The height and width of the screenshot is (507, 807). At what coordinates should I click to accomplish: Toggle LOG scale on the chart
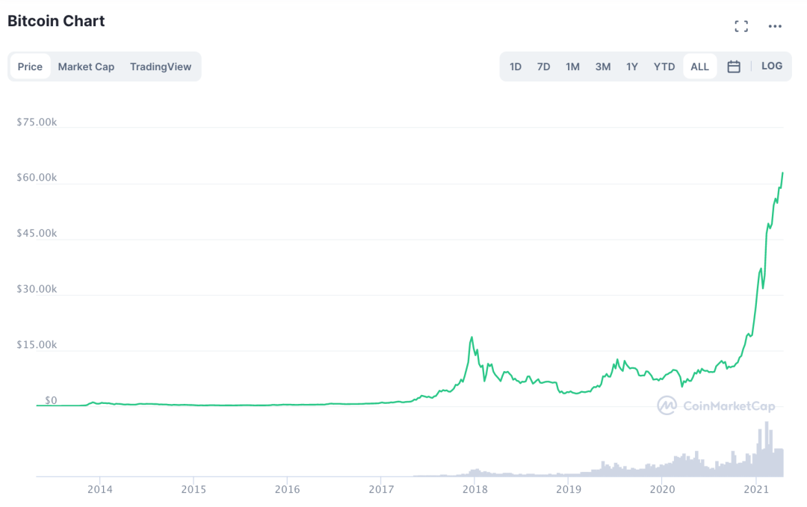772,66
